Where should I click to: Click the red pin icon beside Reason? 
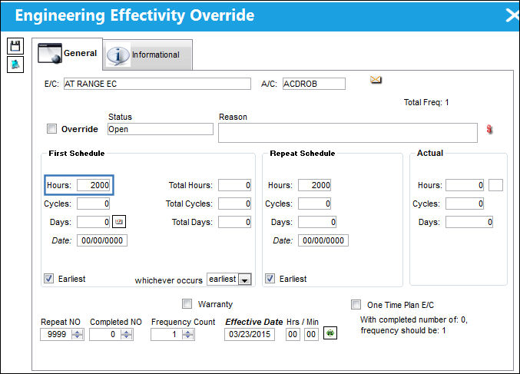pos(489,129)
